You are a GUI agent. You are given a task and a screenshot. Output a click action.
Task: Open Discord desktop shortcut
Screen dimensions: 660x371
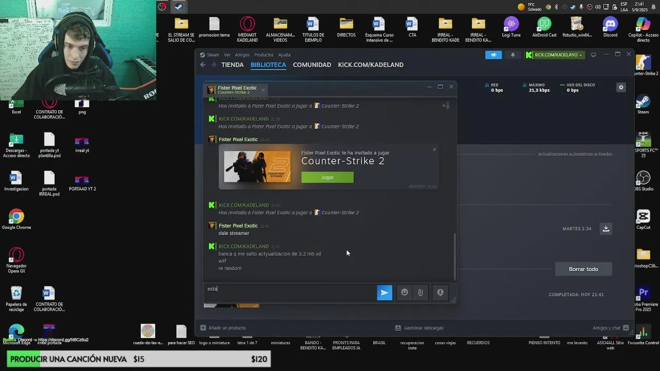pyautogui.click(x=610, y=27)
